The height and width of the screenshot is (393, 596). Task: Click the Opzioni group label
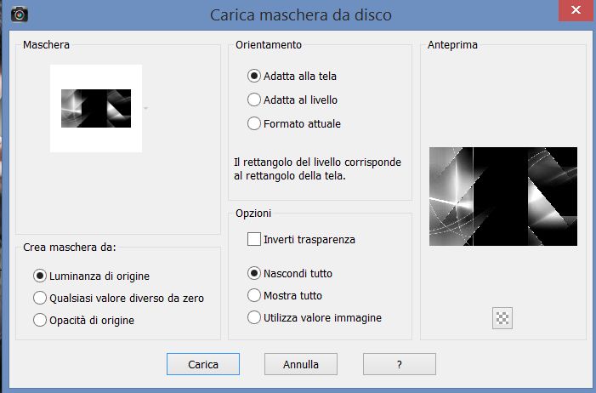pos(253,213)
